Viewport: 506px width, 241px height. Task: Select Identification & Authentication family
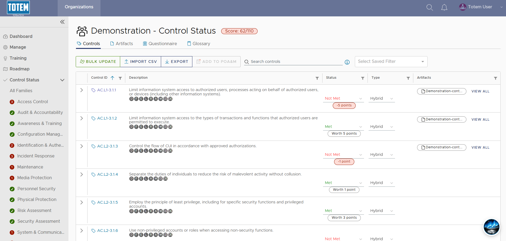[40, 145]
